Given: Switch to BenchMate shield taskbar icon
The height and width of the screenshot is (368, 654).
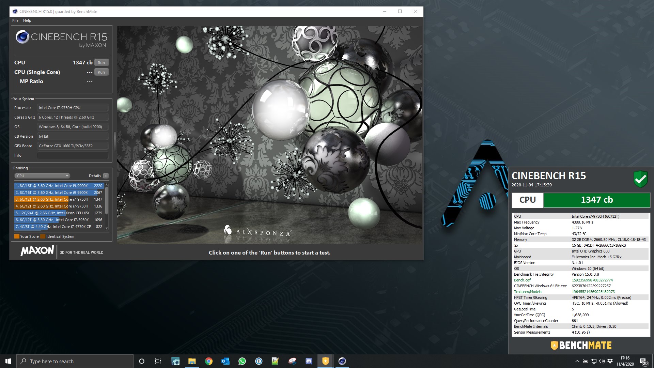Looking at the screenshot, I should point(326,361).
